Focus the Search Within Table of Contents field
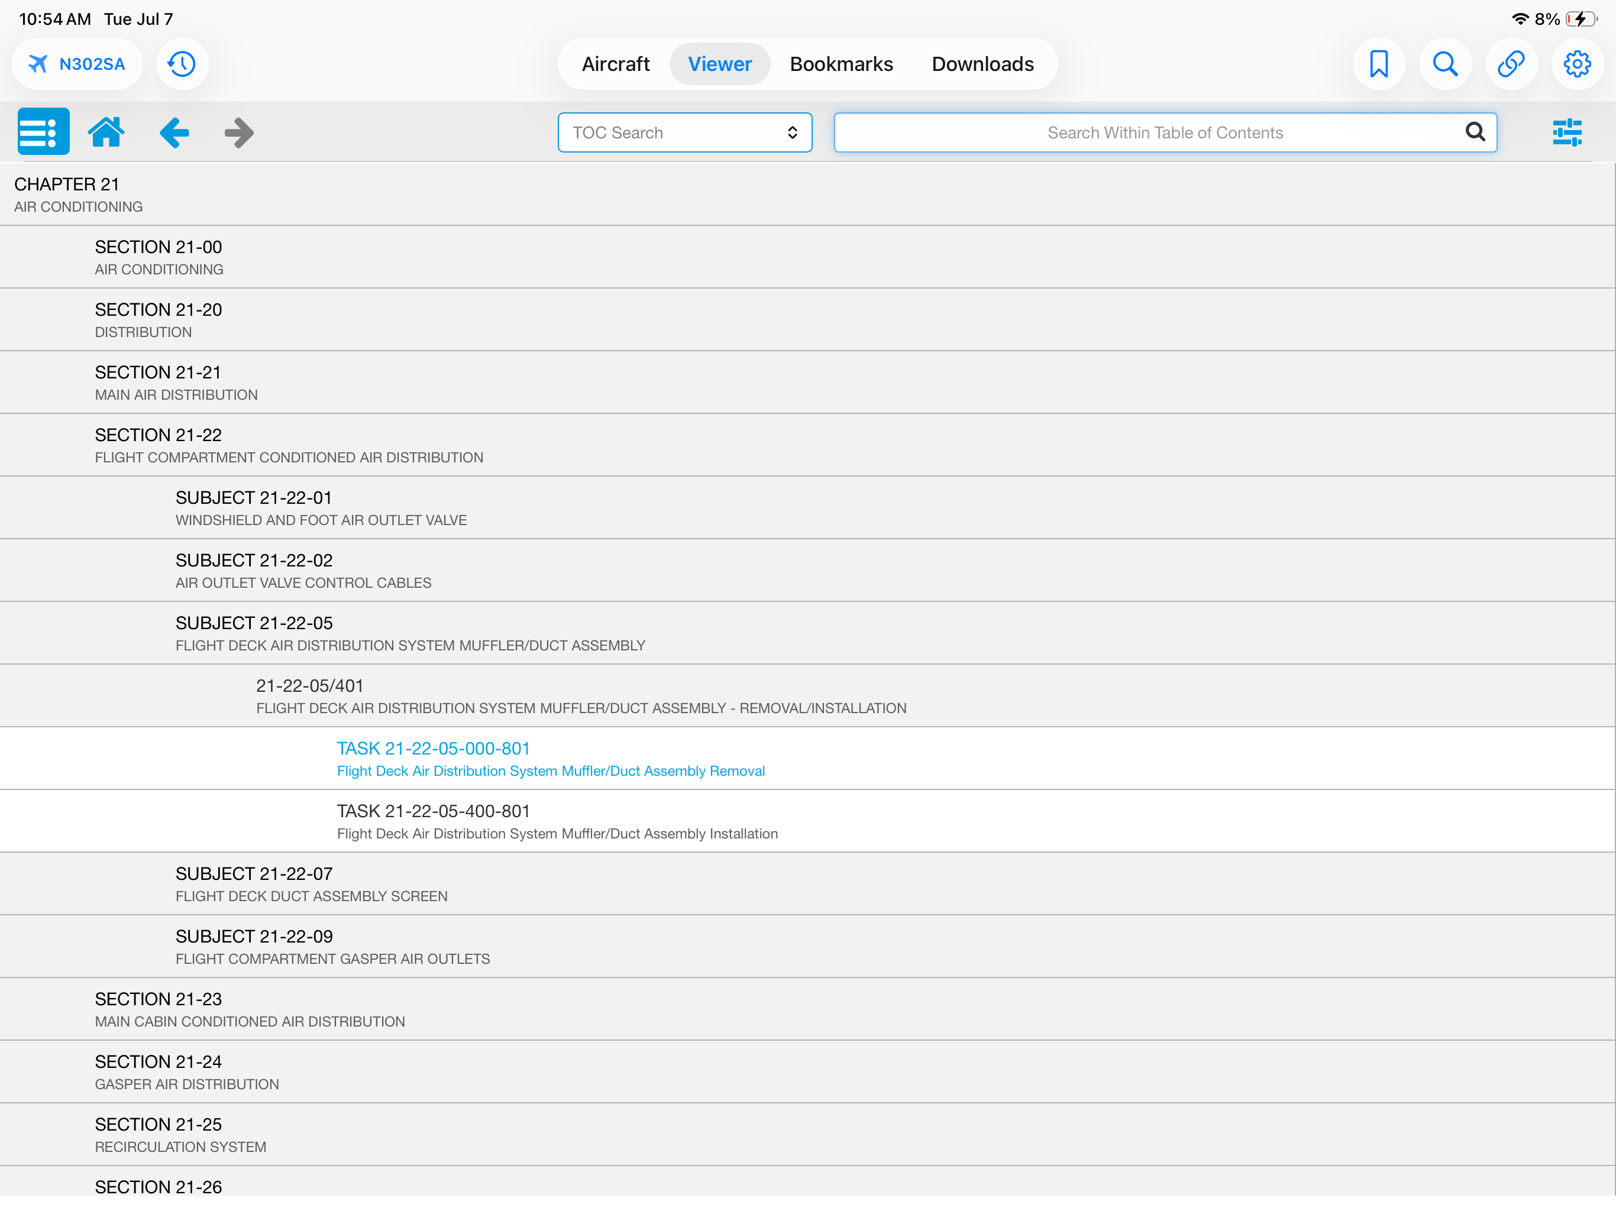Screen dimensions: 1616x1211 [x=1165, y=133]
